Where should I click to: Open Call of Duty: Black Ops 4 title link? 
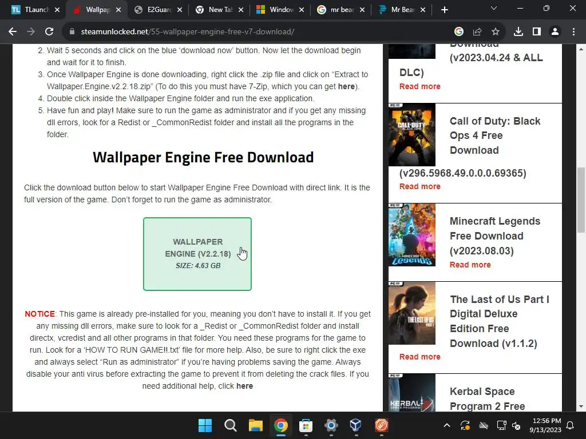pos(495,135)
